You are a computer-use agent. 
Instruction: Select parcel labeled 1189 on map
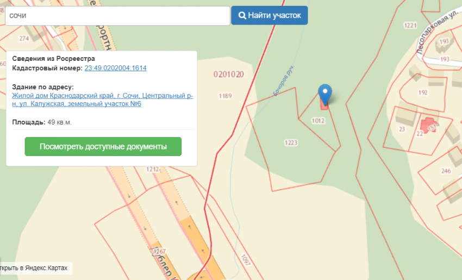point(226,96)
